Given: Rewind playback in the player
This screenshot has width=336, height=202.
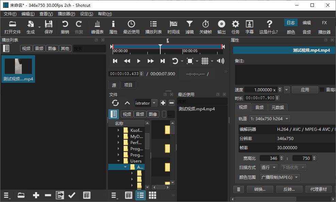Looking at the screenshot, I should coord(127,61).
